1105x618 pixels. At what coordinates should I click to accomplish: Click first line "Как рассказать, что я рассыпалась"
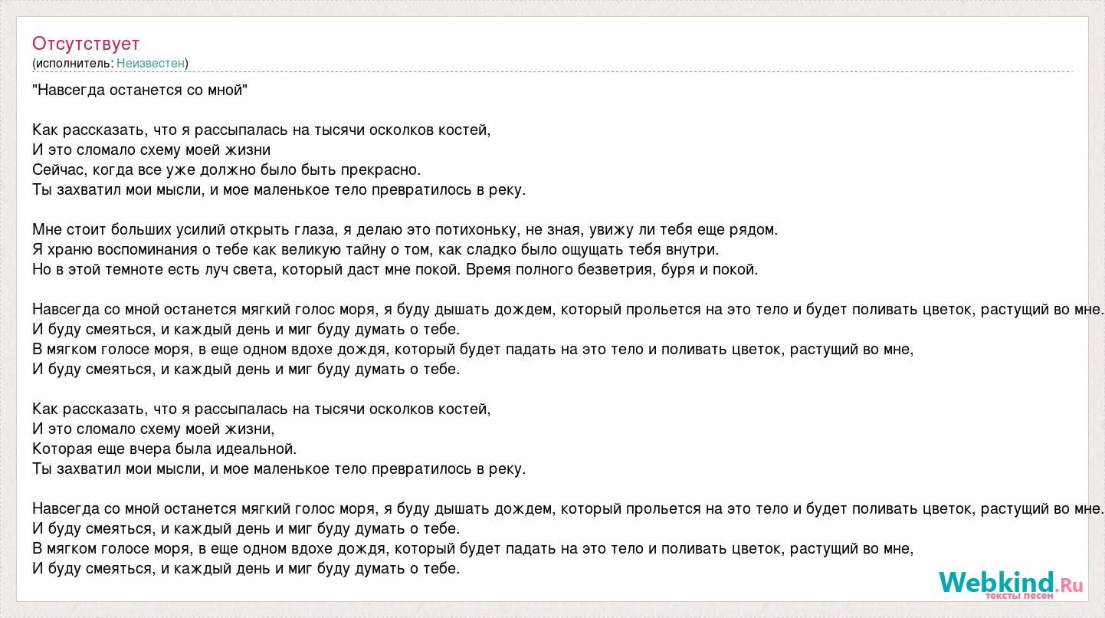[x=261, y=130]
